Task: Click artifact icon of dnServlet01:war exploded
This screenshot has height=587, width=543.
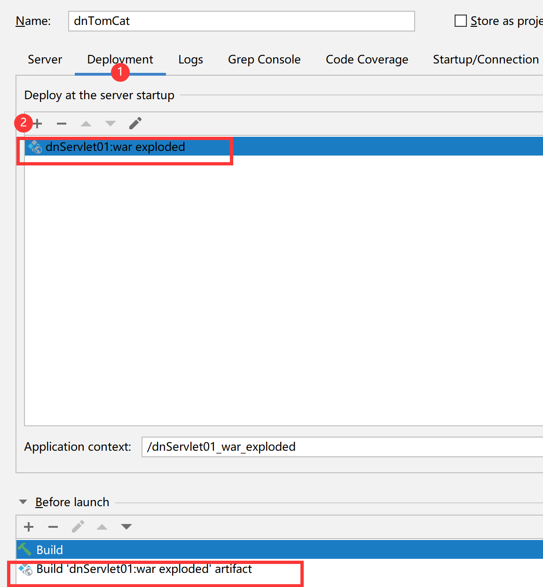Action: coord(35,147)
